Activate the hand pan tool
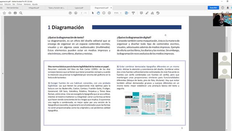 click(x=98, y=13)
